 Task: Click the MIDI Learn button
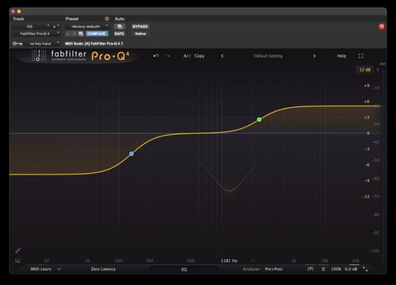41,269
